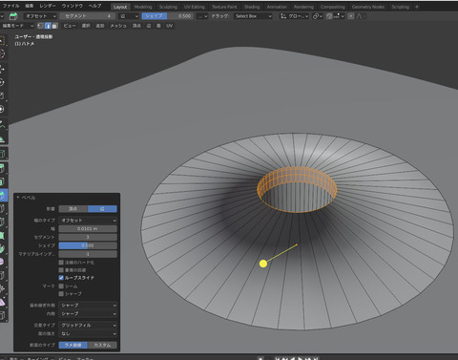This screenshot has width=458, height=360.
Task: Switch to the Sculpting workspace tab
Action: [168, 7]
